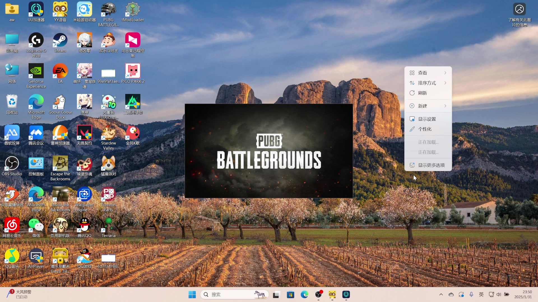Viewport: 538px width, 302px height.
Task: Expand the 排序方式 submenu
Action: [428, 83]
